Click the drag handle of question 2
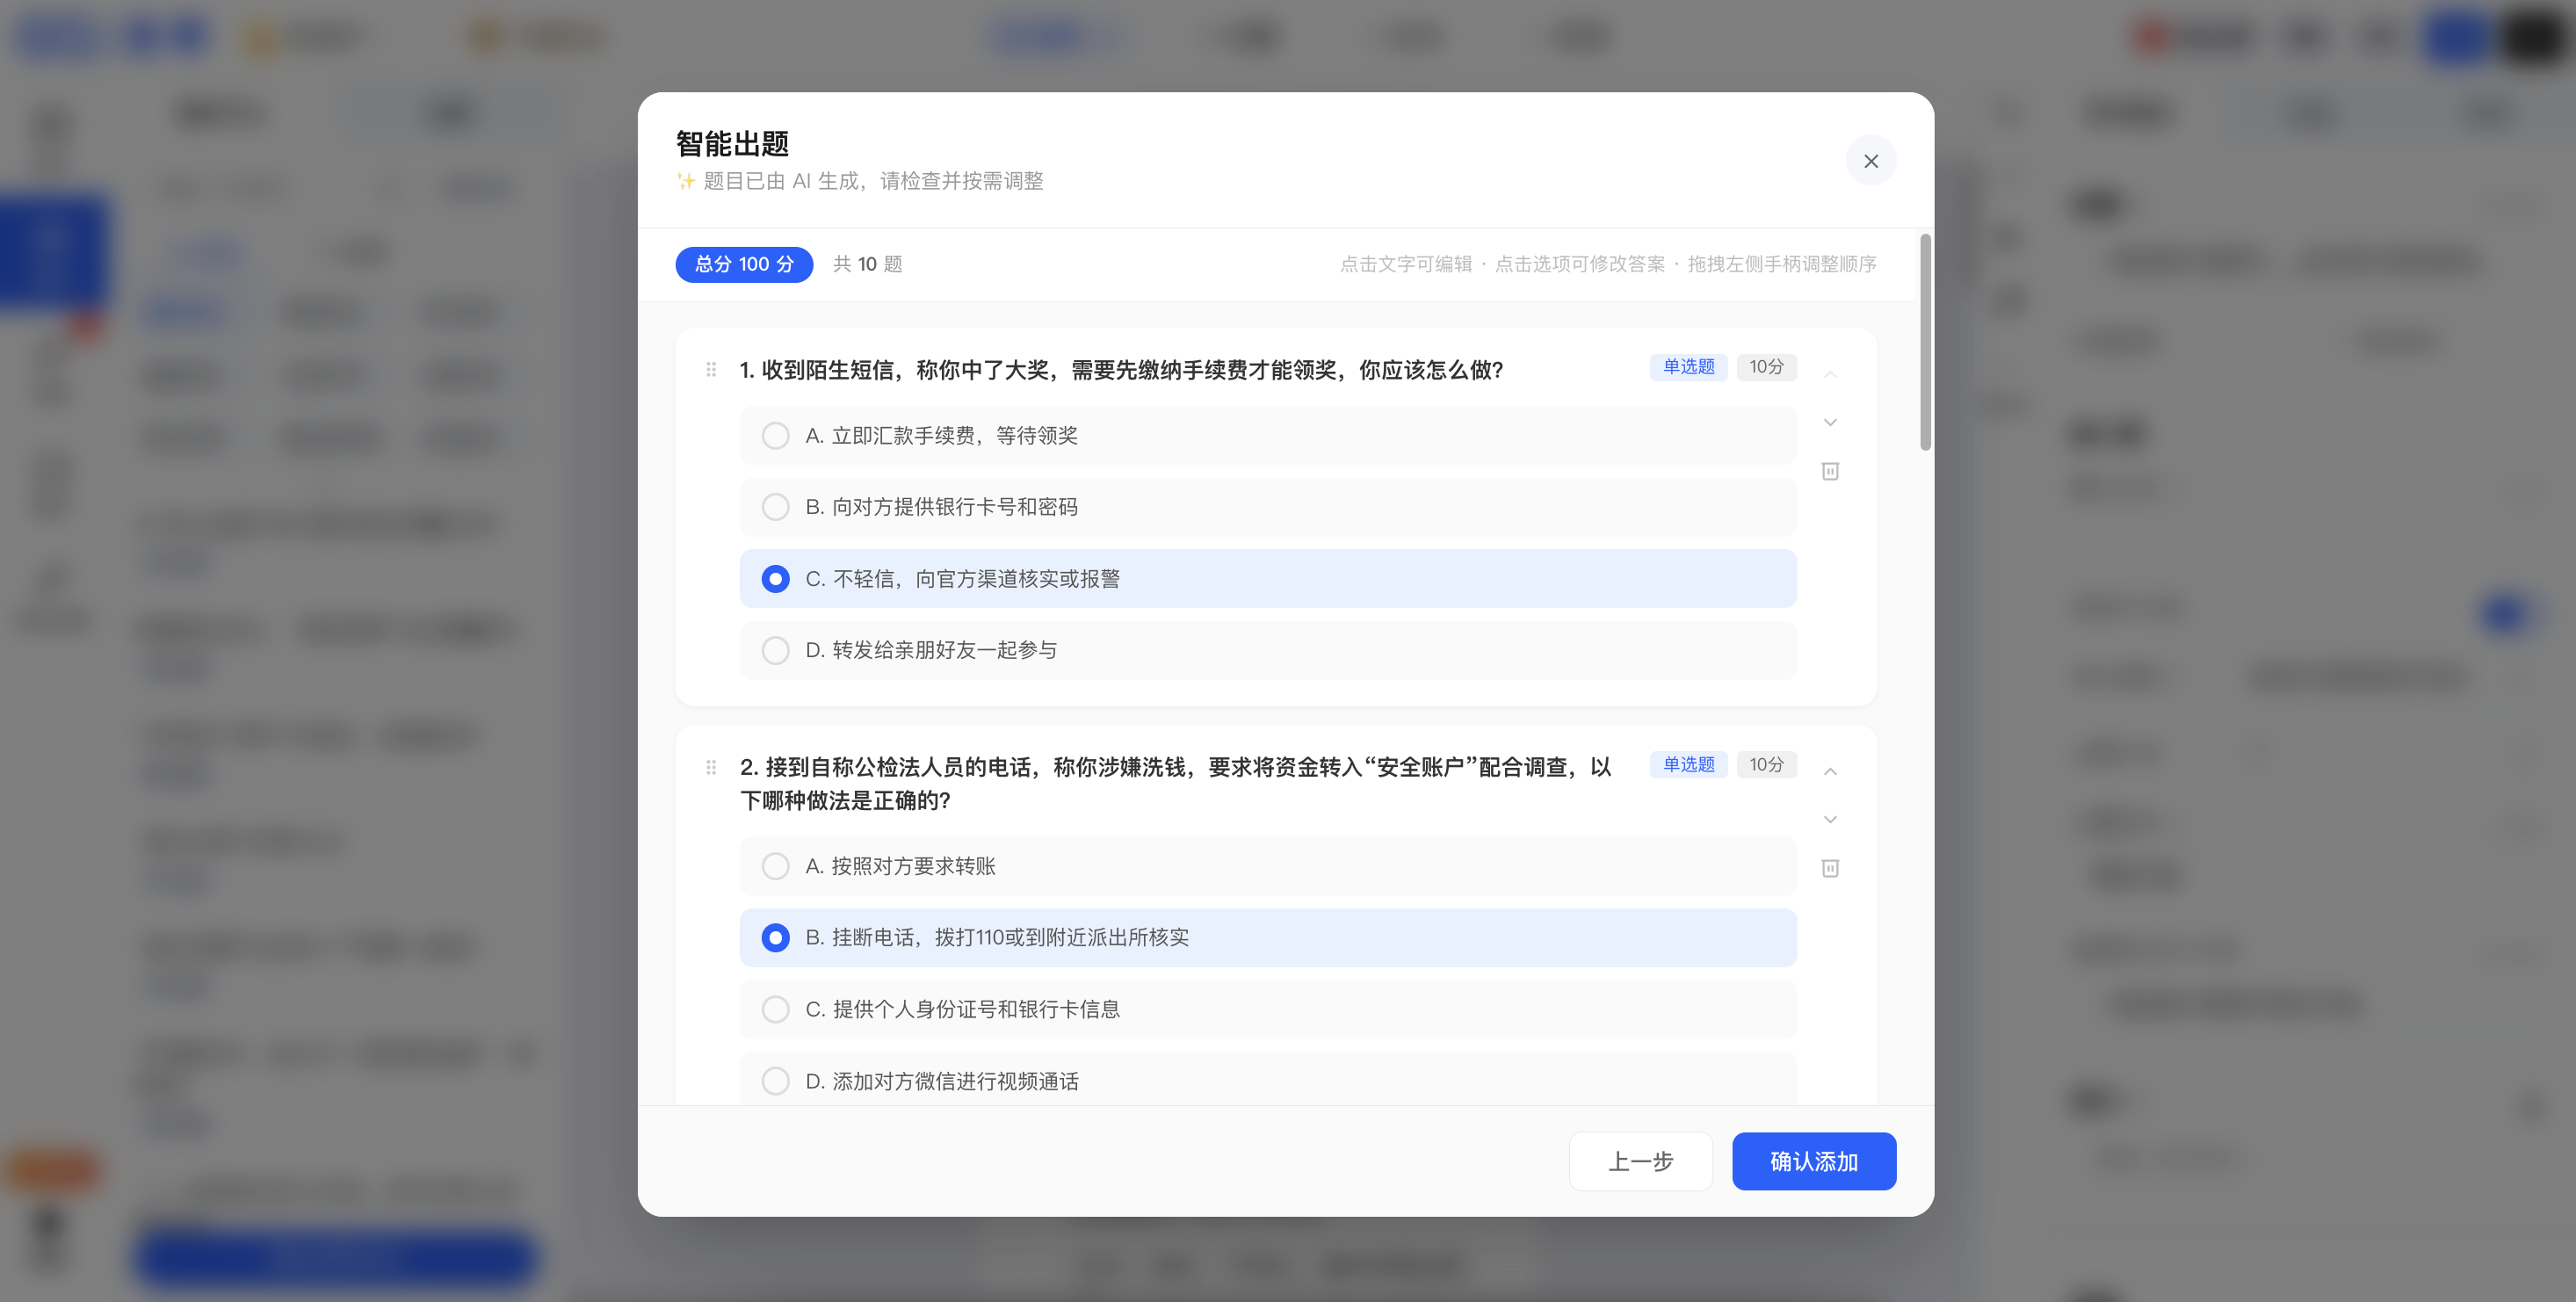Viewport: 2576px width, 1302px height. [711, 767]
